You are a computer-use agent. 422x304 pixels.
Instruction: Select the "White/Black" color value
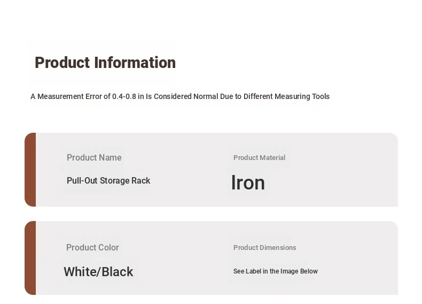coord(98,272)
